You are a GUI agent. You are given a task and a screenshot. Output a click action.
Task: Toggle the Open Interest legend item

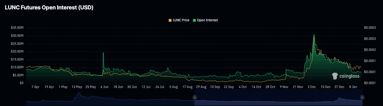tap(205, 20)
